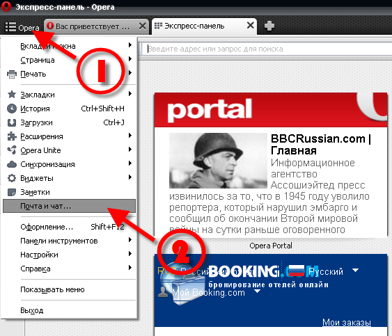Expand 'Мой Booking.com' dropdown
The height and width of the screenshot is (336, 392).
(x=257, y=291)
